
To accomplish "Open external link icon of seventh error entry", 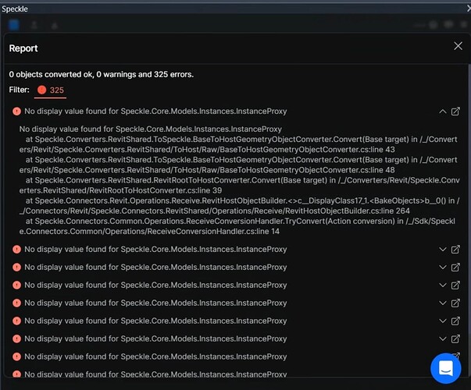I will point(455,339).
